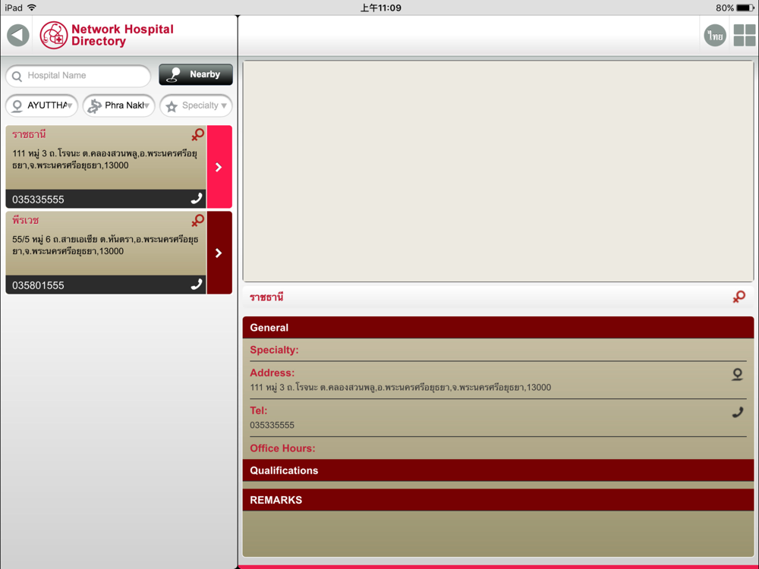Tap the location pin icon in Address row
Screen dimensions: 759x569
[x=737, y=375]
